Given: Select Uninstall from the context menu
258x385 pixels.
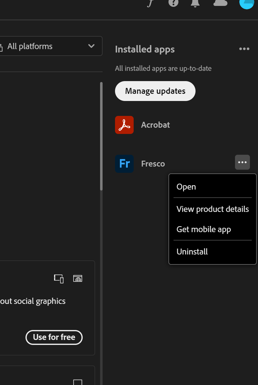Looking at the screenshot, I should (192, 251).
